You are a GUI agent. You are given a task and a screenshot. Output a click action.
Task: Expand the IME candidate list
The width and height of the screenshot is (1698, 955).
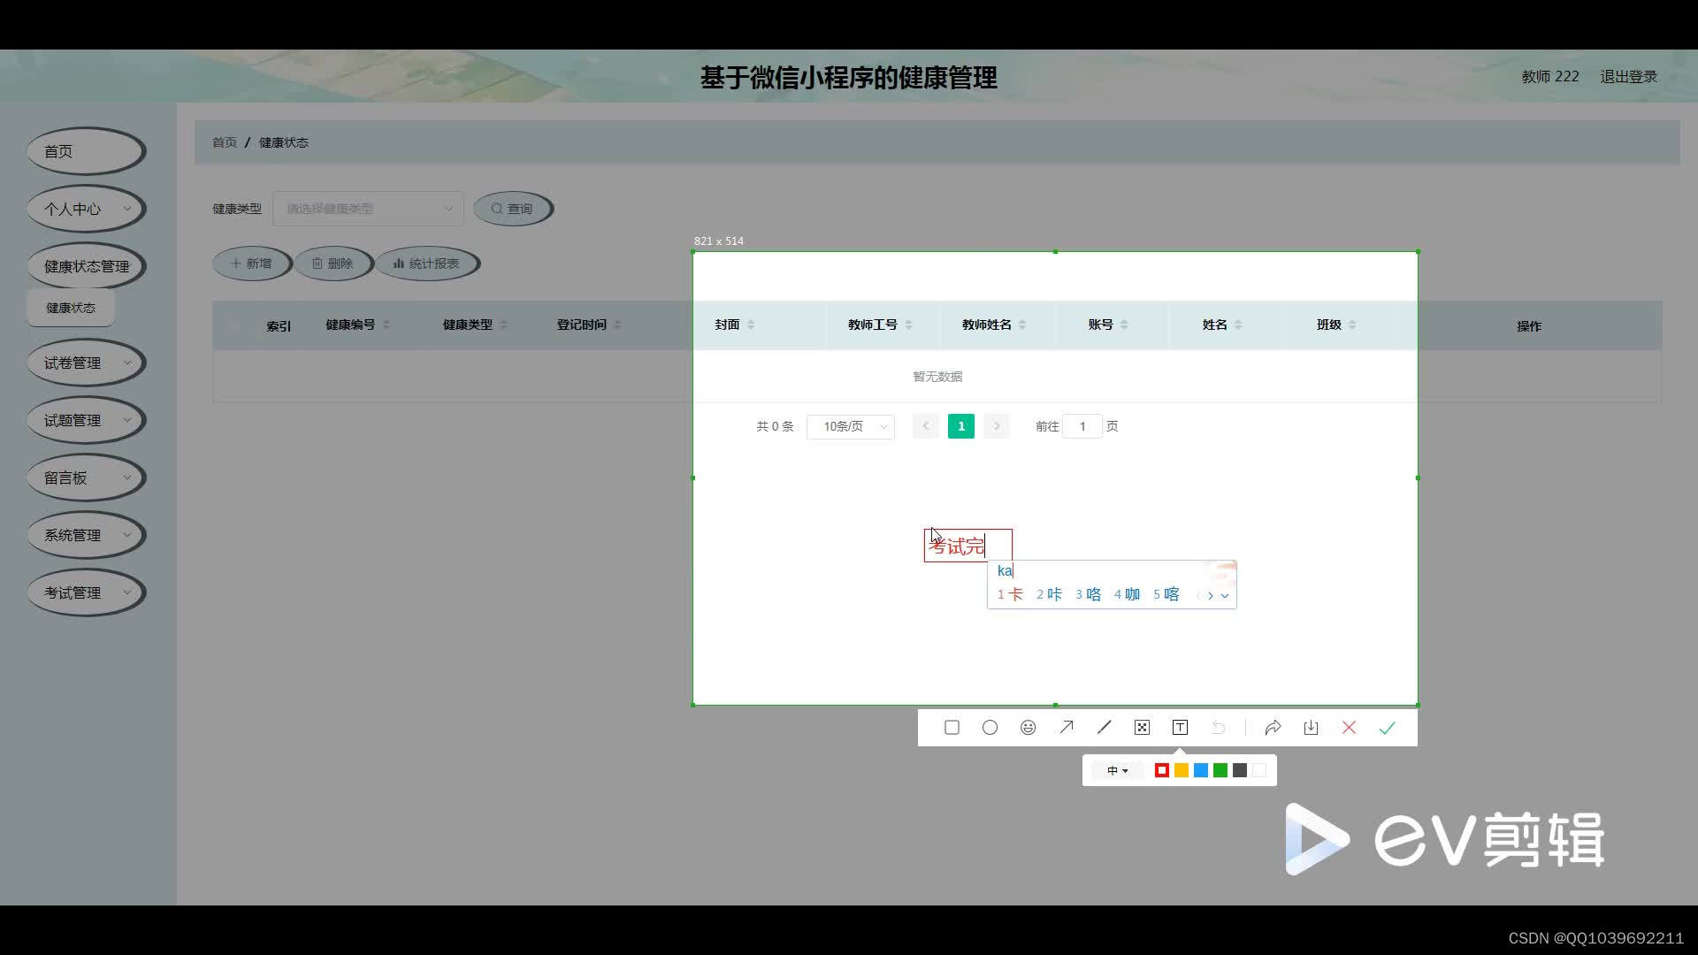[x=1225, y=596]
